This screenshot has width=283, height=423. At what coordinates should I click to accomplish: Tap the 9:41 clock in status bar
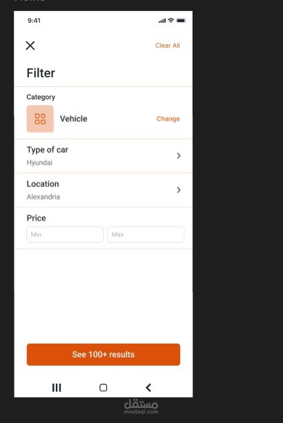point(34,21)
